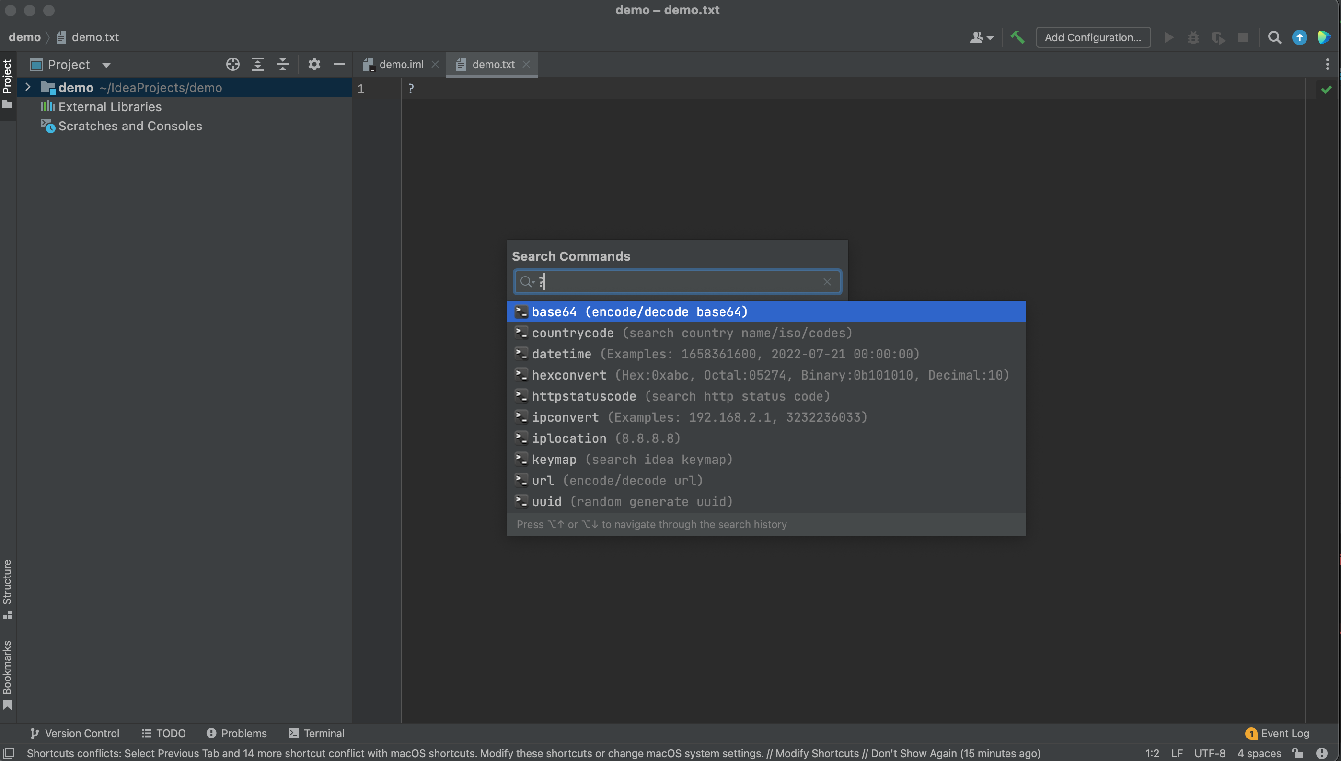This screenshot has width=1341, height=761.
Task: Open Project panel settings gear
Action: pos(313,64)
